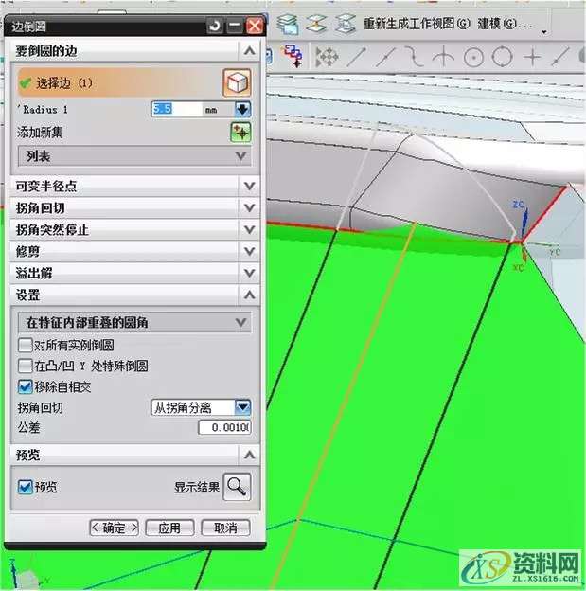Image resolution: width=586 pixels, height=591 pixels.
Task: Click the edge selection cube icon
Action: (x=237, y=82)
